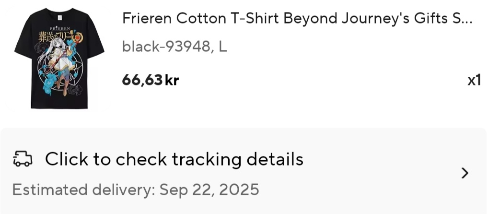The width and height of the screenshot is (488, 214).
Task: Click the shirt's white neck label
Action: coord(60,17)
